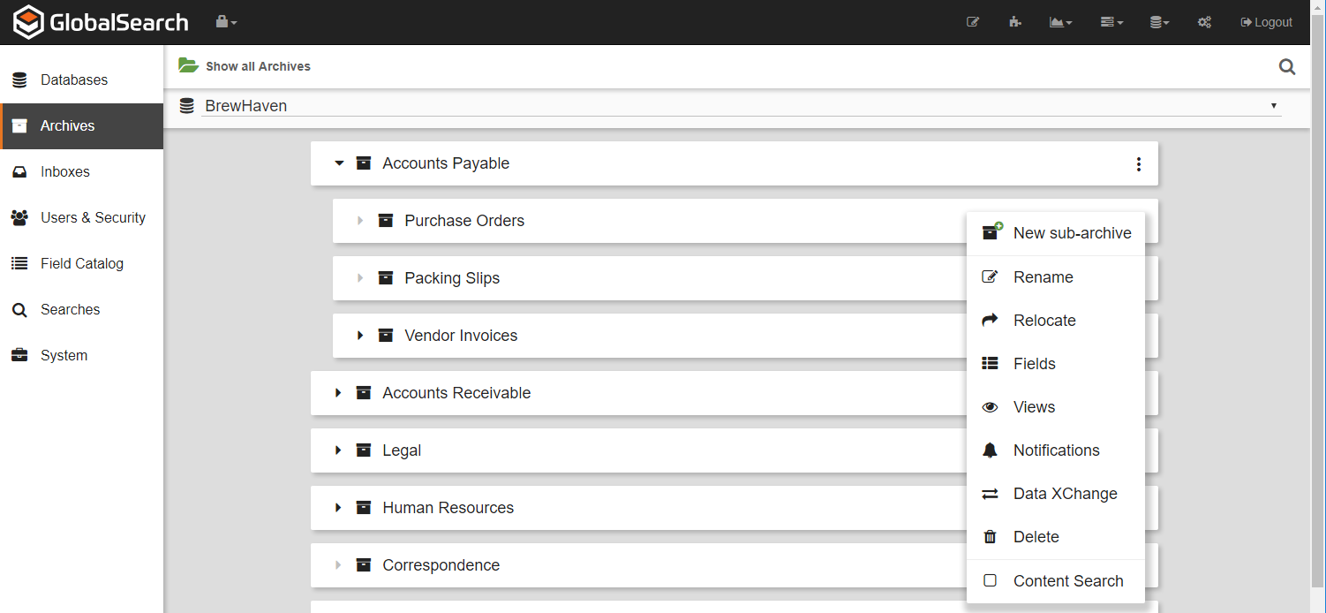Click the Logout link
This screenshot has width=1326, height=613.
click(x=1266, y=22)
